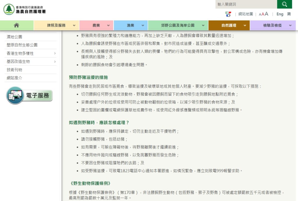Click the 輸入關鍵詞 search input field
The height and width of the screenshot is (201, 298).
[x=246, y=4]
